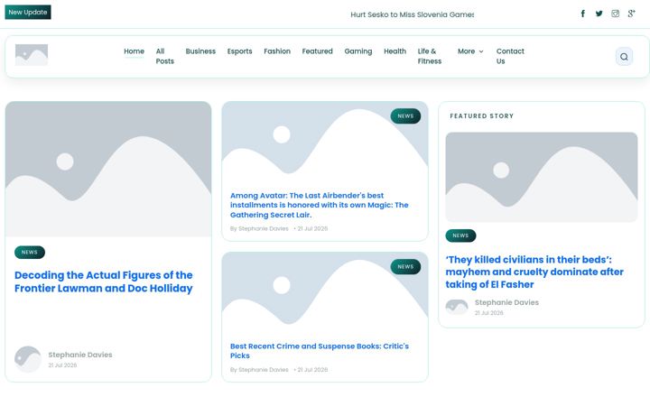Open the Contact Us page
This screenshot has height=406, width=650.
(x=510, y=56)
